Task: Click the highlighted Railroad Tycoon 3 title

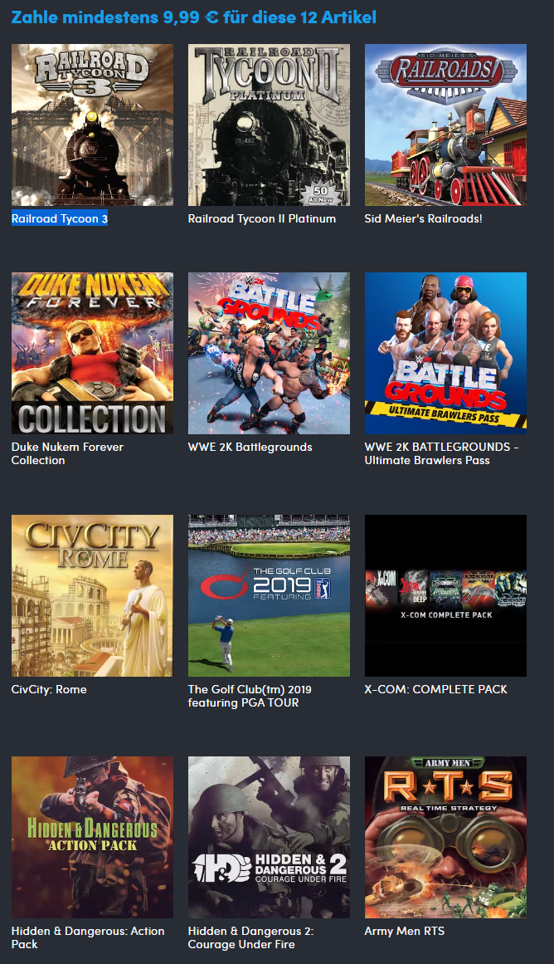Action: (60, 219)
